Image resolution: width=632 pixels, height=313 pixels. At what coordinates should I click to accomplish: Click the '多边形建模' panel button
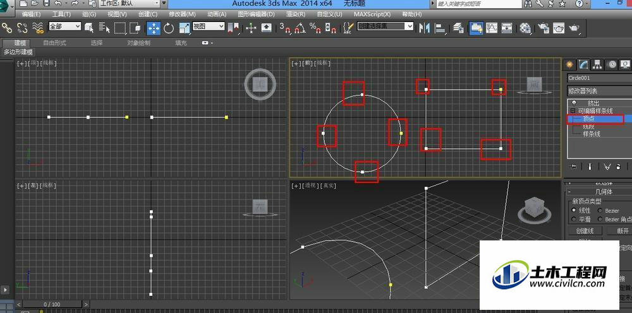(x=18, y=52)
